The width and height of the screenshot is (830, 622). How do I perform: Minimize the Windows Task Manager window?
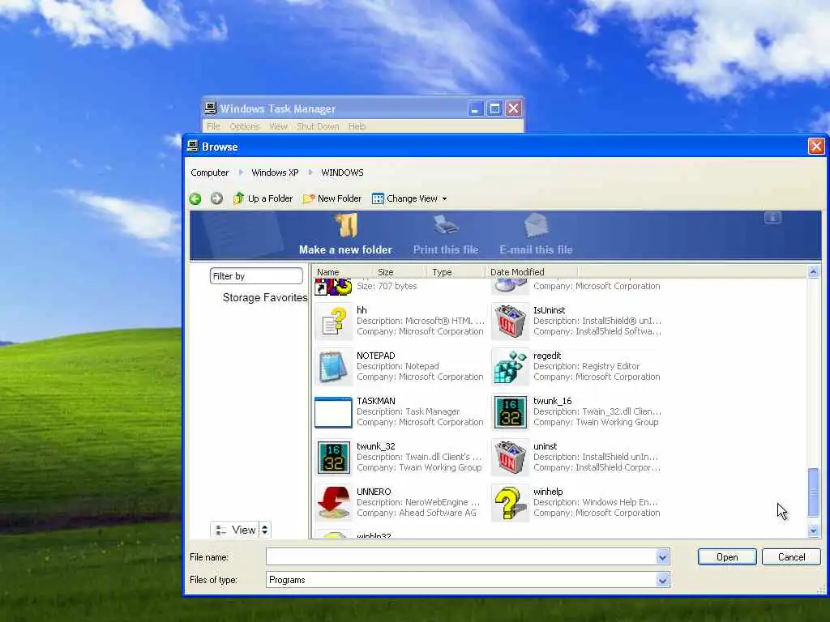point(475,109)
